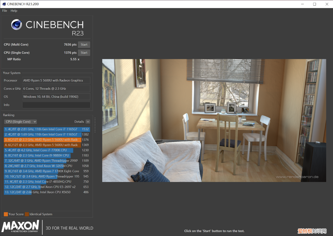This screenshot has height=236, width=333.
Task: Open the CPU (Single Core) ranking dropdown
Action: [20, 122]
